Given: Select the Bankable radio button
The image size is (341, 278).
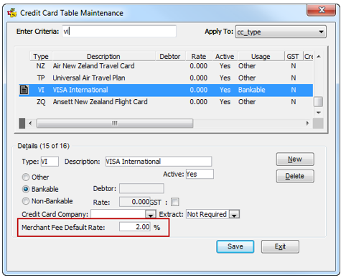Looking at the screenshot, I should coord(26,189).
